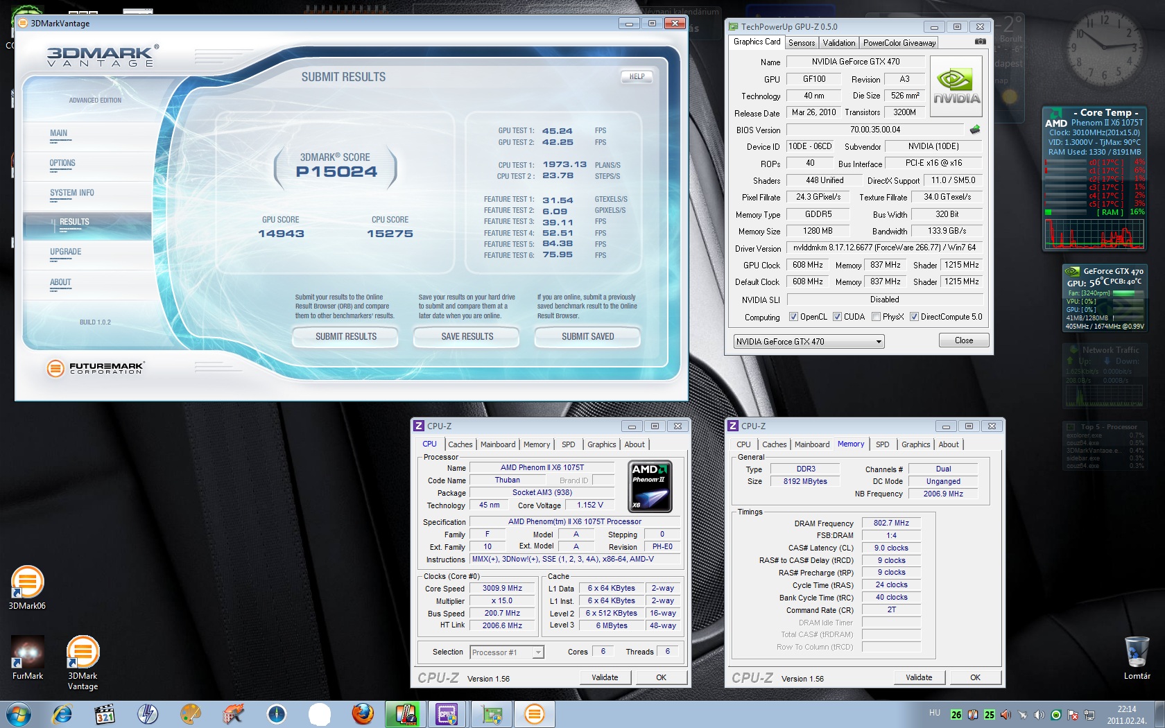The image size is (1165, 728).
Task: Toggle the CUDA checkbox
Action: (x=837, y=317)
